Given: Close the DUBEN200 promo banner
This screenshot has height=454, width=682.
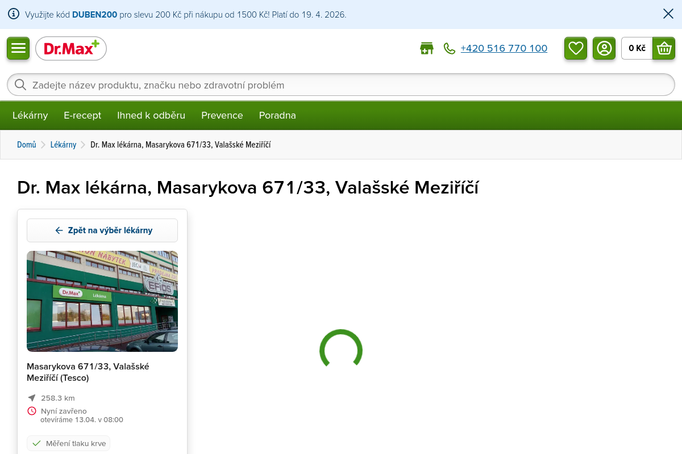Looking at the screenshot, I should (x=668, y=14).
